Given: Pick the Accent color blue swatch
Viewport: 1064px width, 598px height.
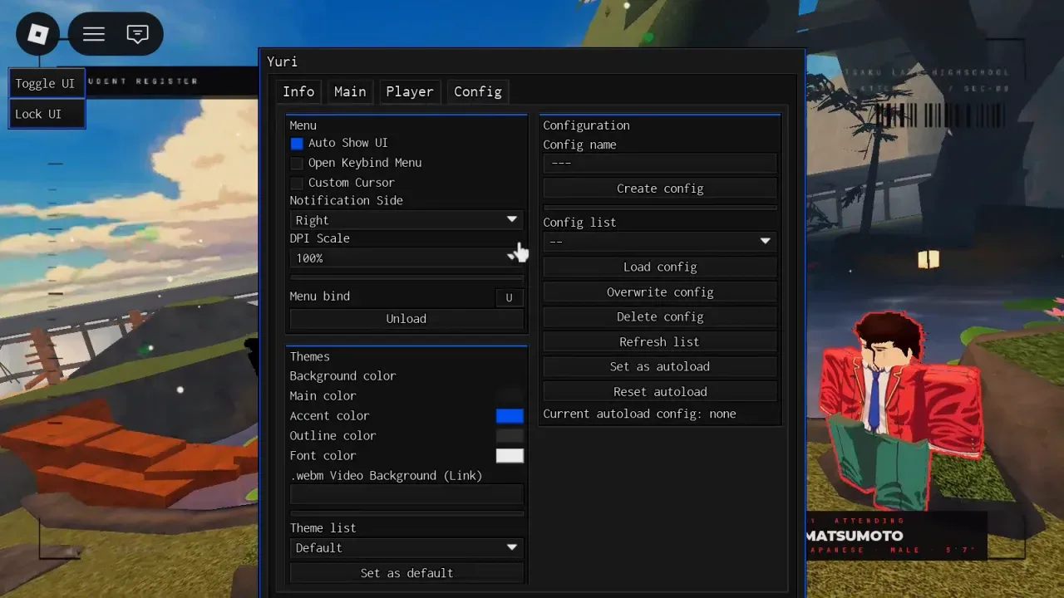Looking at the screenshot, I should 510,416.
